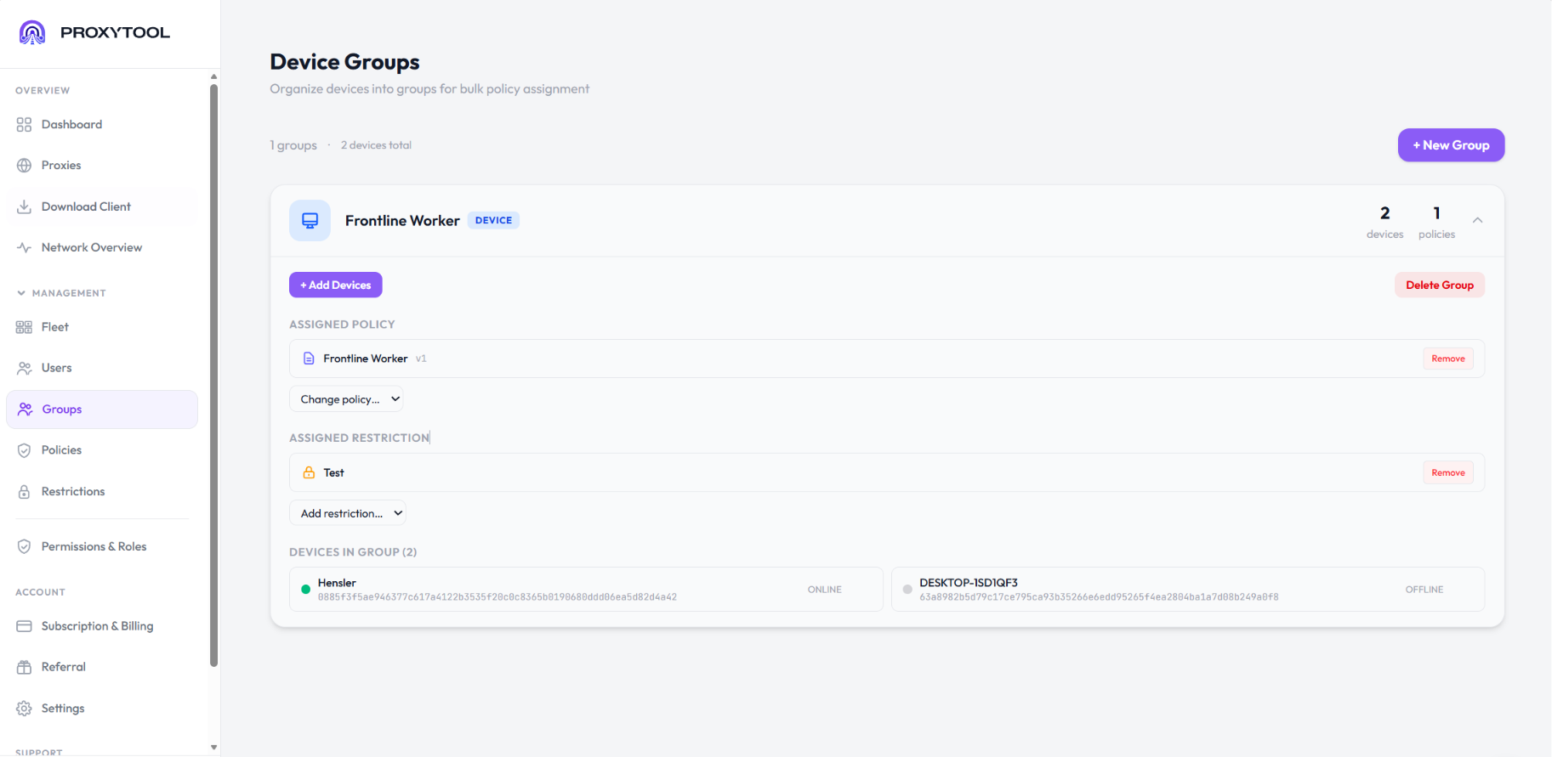Click the DEVICES IN GROUP (2) label

click(353, 552)
